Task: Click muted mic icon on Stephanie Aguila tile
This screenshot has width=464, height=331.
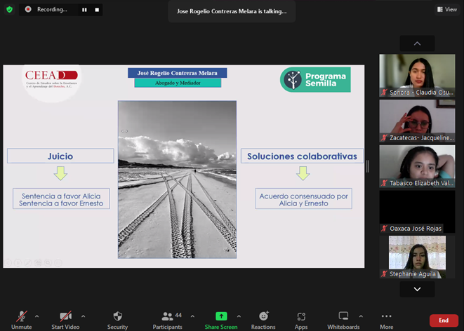Action: click(385, 274)
